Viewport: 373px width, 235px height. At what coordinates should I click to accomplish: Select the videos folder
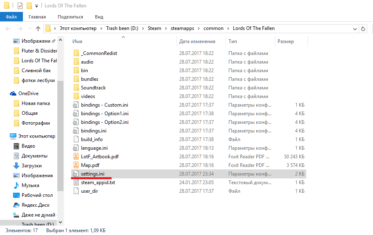[x=88, y=96]
